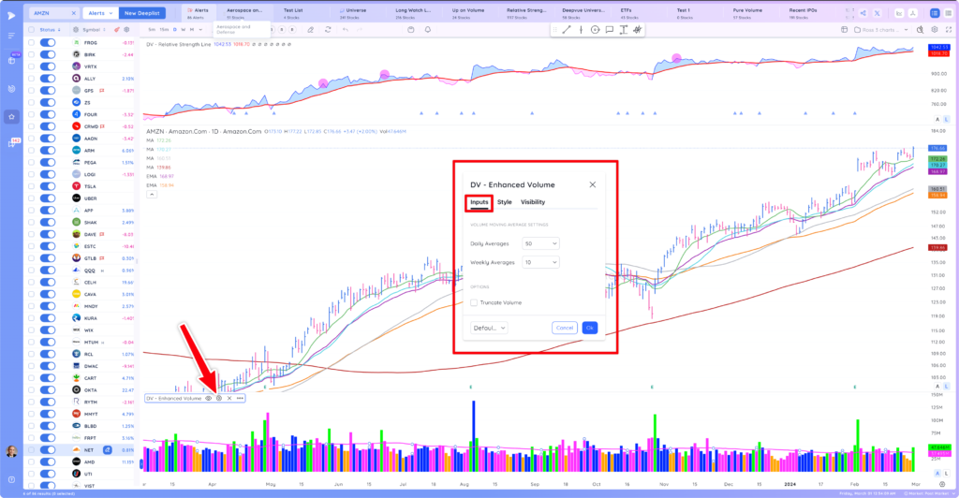Toggle the status switch for TSLA

48,186
